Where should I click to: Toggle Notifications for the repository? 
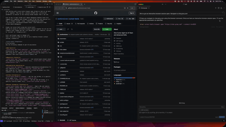point(109,19)
